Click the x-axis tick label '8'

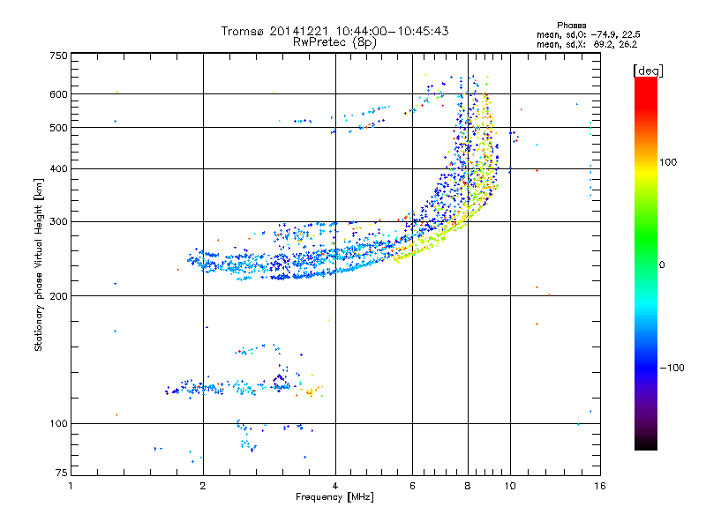[468, 486]
